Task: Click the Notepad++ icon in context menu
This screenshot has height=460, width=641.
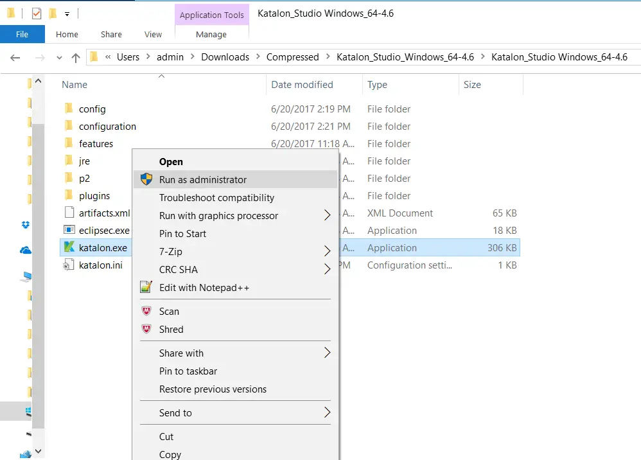Action: click(146, 287)
